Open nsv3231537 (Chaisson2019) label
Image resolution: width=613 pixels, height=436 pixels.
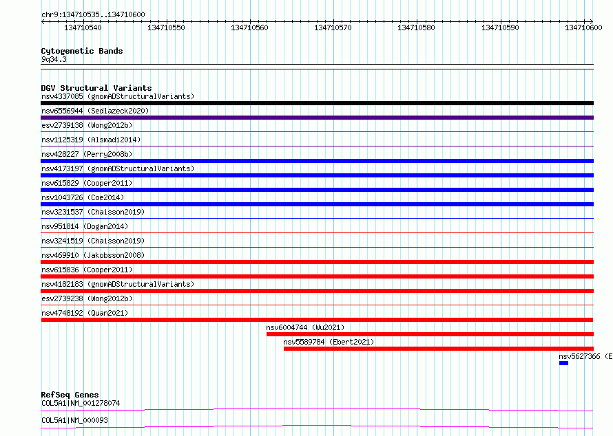click(93, 212)
